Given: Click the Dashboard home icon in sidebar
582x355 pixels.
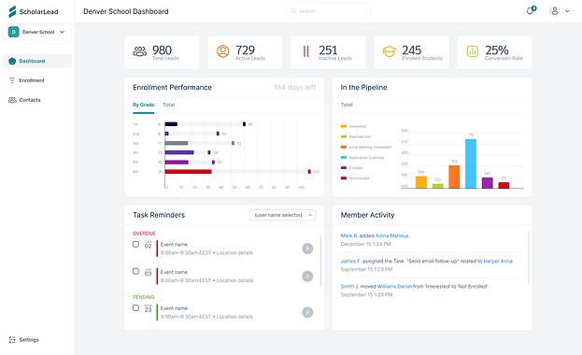Looking at the screenshot, I should tap(12, 61).
